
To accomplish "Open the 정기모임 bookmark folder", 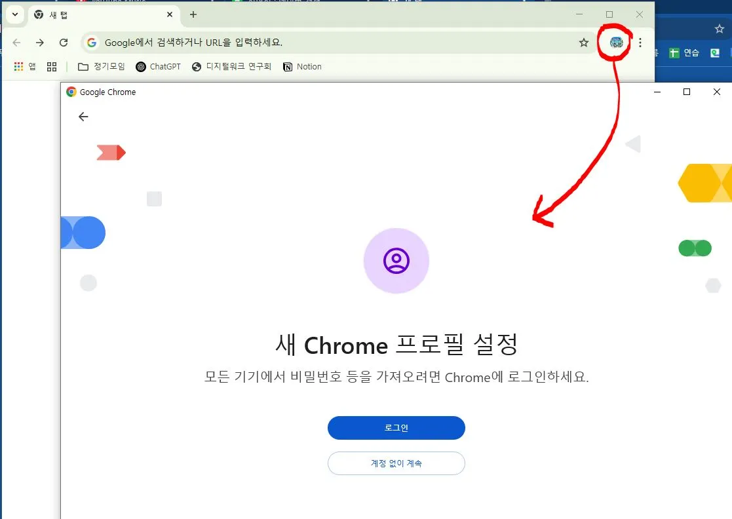I will click(102, 67).
